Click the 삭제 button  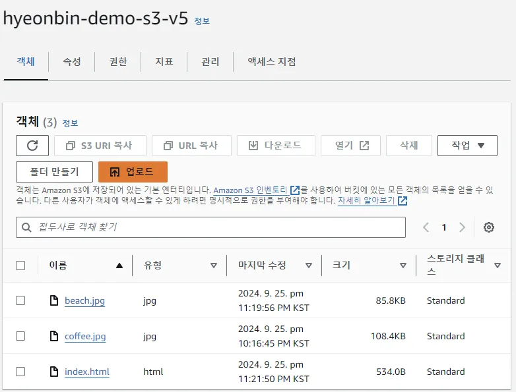click(409, 145)
